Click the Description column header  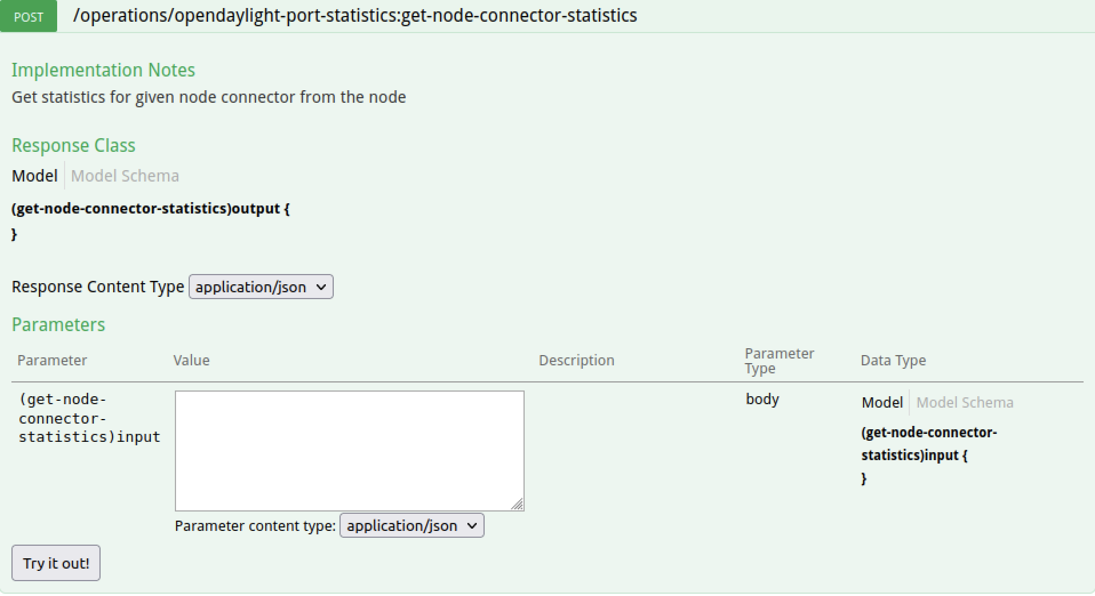[x=576, y=360]
